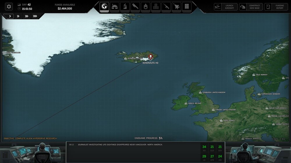Click the Oslo, Norway city marker

[x=254, y=75]
